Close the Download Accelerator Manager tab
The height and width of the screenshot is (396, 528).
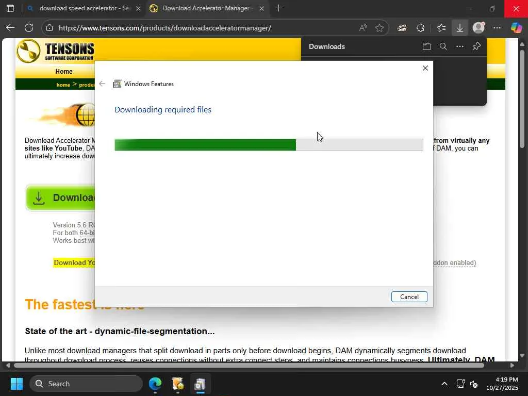261,8
